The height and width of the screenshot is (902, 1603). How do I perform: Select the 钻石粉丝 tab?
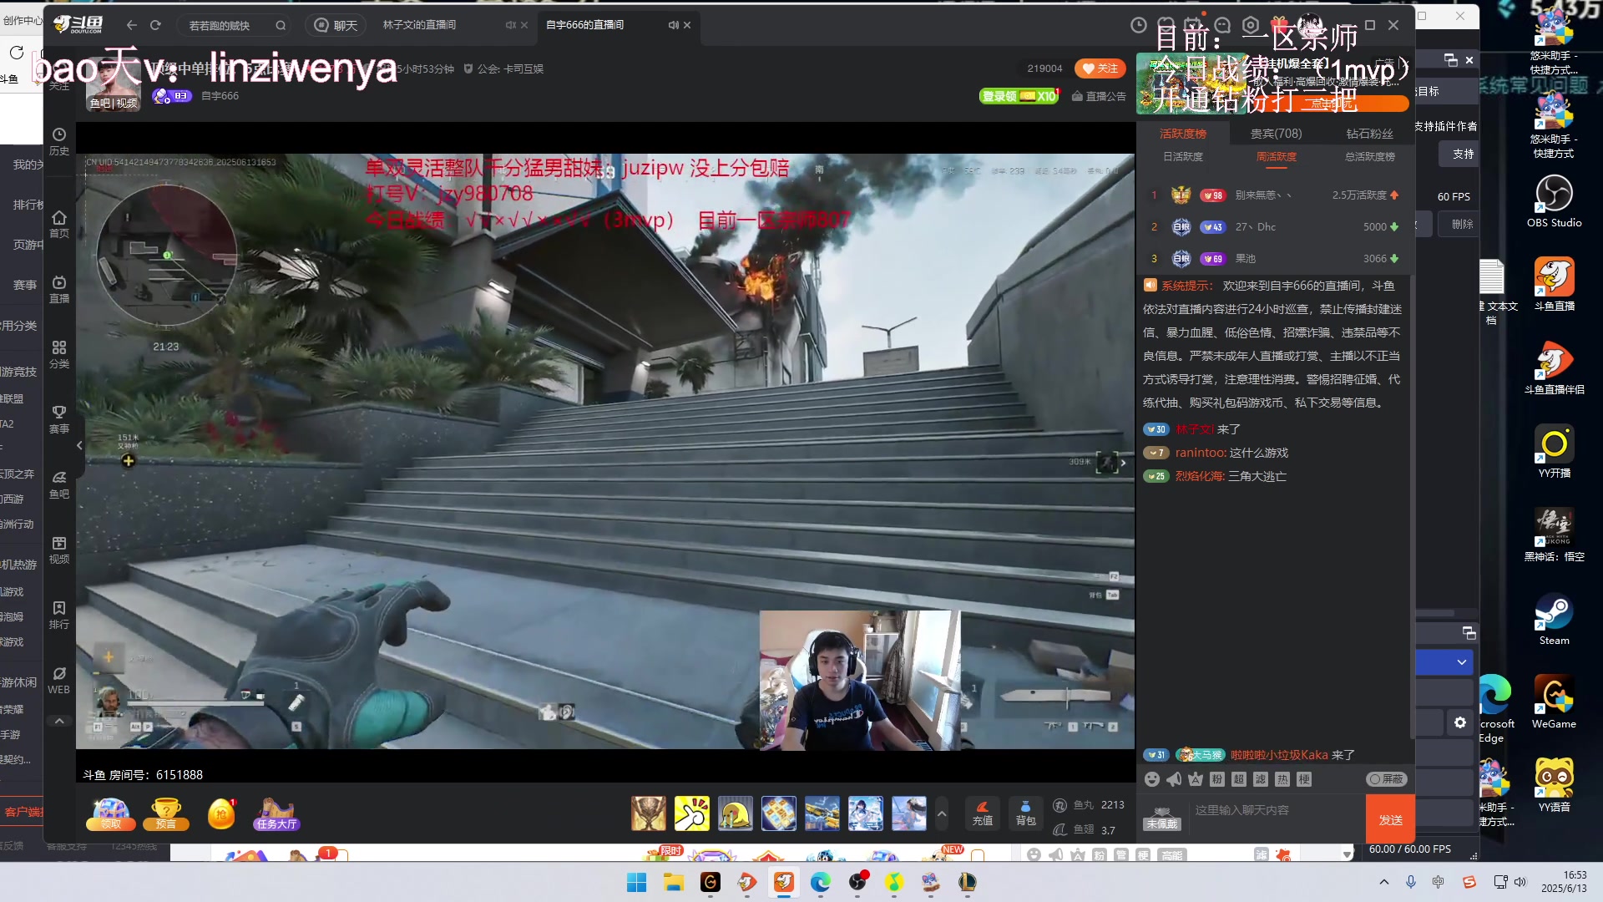pyautogui.click(x=1369, y=134)
